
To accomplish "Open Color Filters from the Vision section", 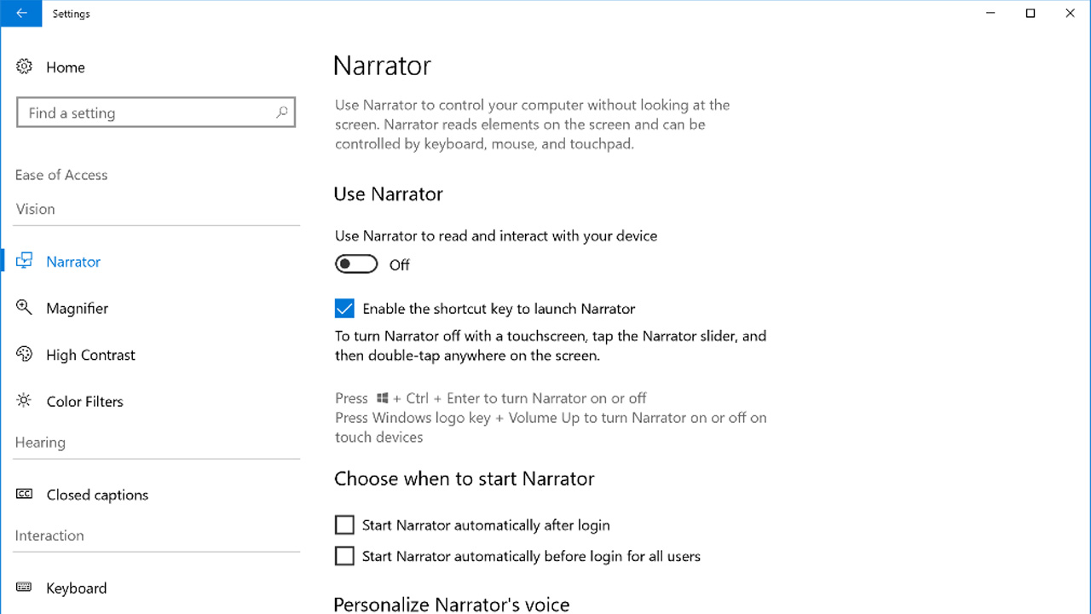I will click(84, 401).
